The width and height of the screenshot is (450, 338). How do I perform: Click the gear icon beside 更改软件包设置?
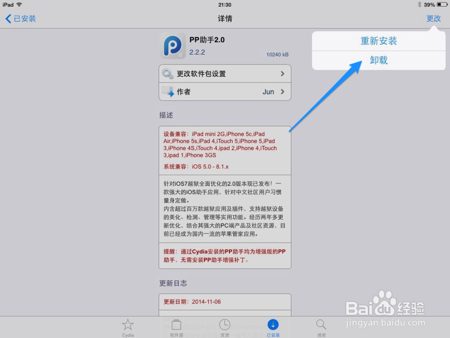point(167,73)
